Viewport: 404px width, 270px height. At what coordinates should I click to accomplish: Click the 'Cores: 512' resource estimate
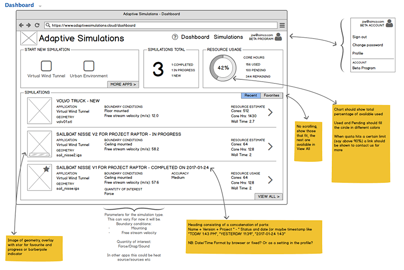[x=240, y=111]
